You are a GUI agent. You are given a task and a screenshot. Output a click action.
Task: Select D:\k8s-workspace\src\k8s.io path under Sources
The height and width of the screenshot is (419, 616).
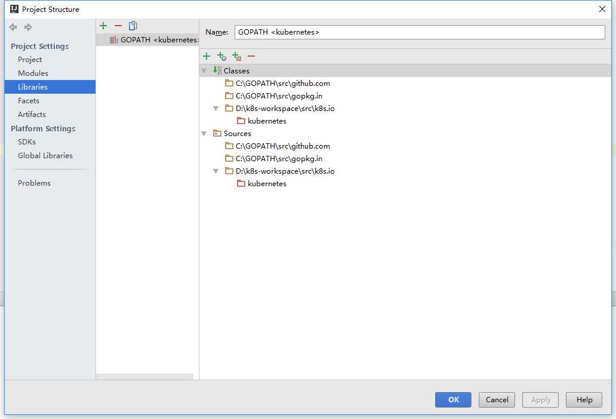[x=285, y=172]
